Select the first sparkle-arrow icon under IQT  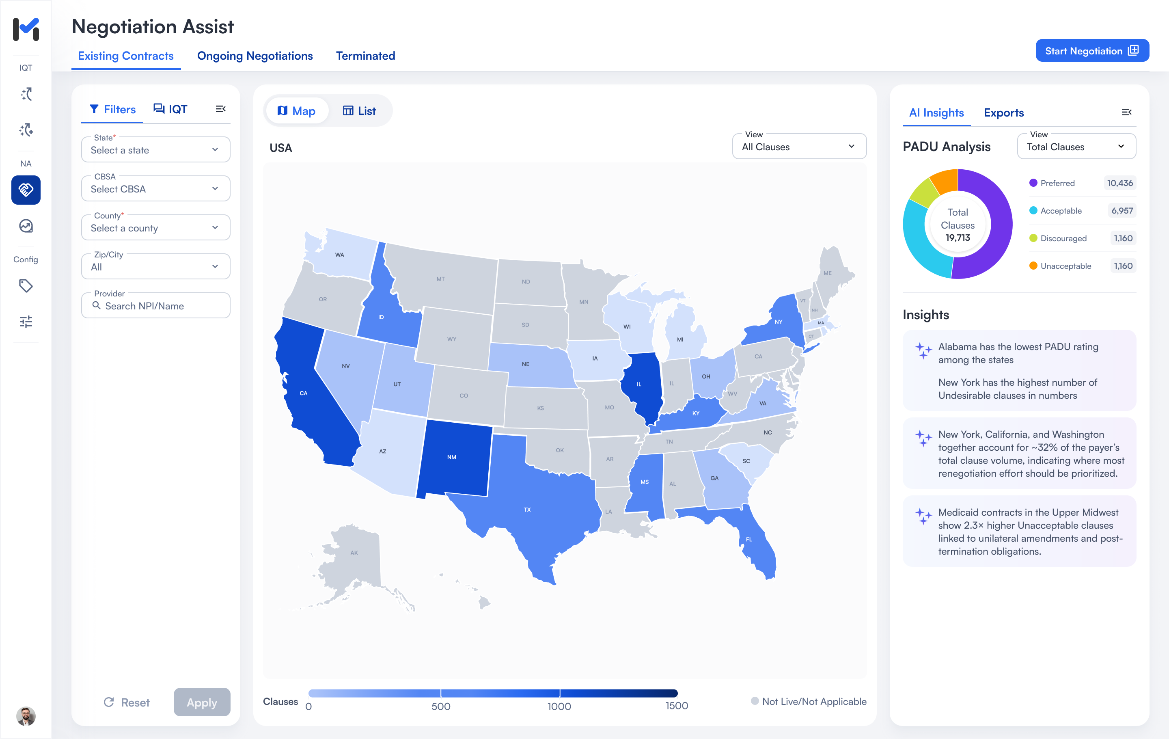point(26,95)
